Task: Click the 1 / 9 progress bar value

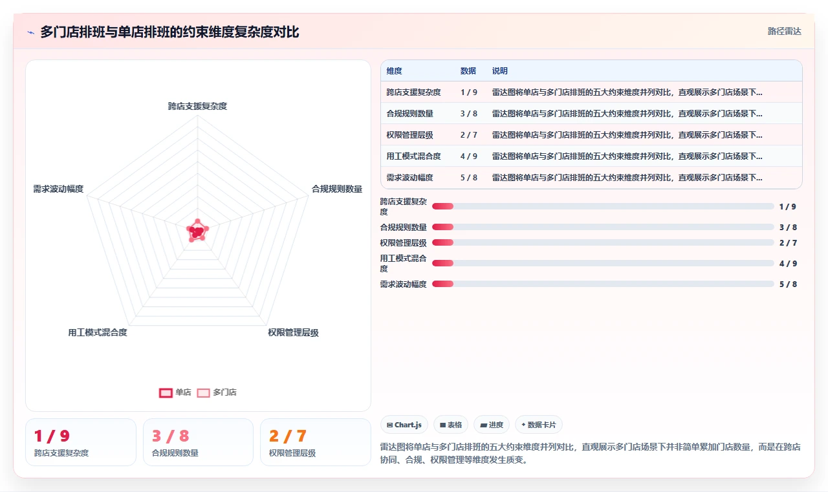Action: [787, 207]
